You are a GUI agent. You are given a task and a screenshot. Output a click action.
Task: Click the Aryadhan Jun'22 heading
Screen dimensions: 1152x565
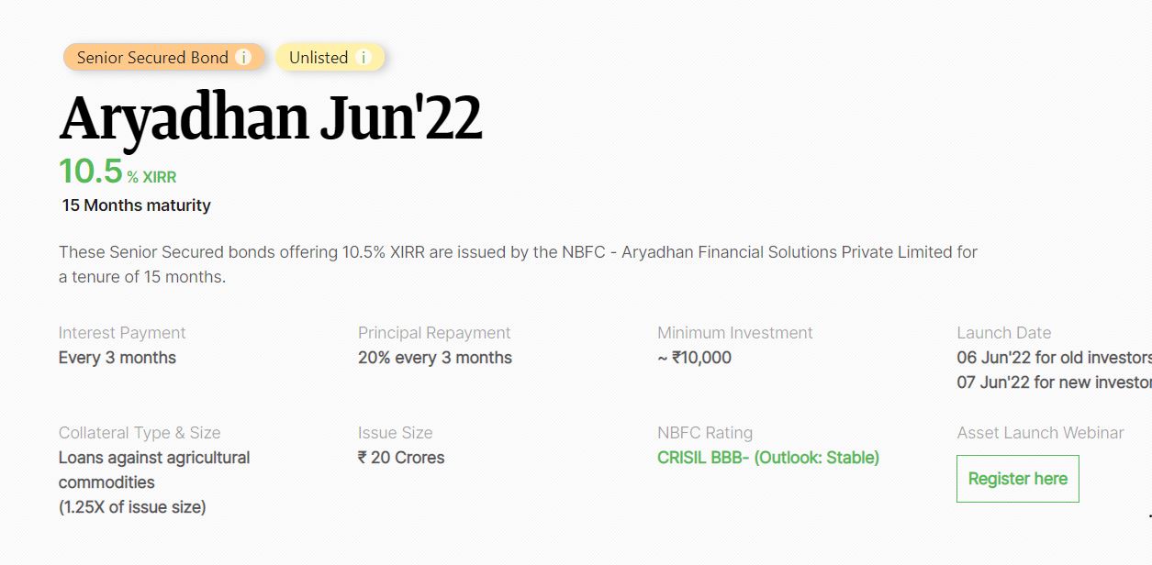(271, 118)
